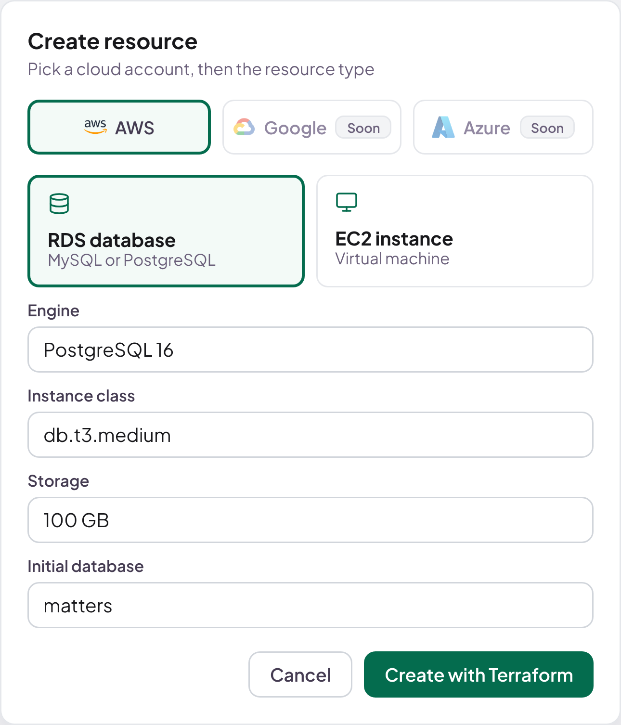Click the 'Virtual machine' description

[x=392, y=259]
